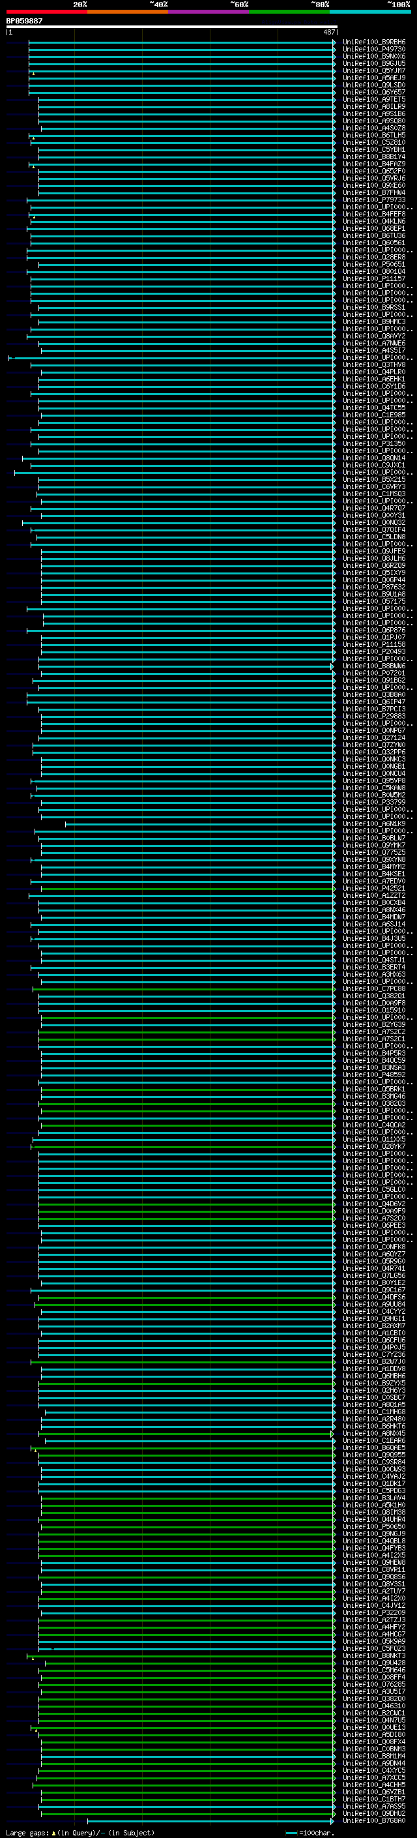Click the orange ~40% identity legend bar
This screenshot has height=1838, width=417.
(x=128, y=12)
